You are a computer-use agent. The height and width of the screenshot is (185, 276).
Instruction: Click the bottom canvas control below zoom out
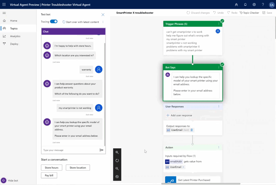117,176
